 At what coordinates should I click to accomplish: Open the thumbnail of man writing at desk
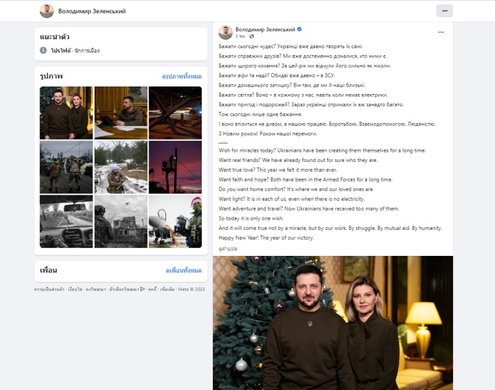tap(121, 112)
